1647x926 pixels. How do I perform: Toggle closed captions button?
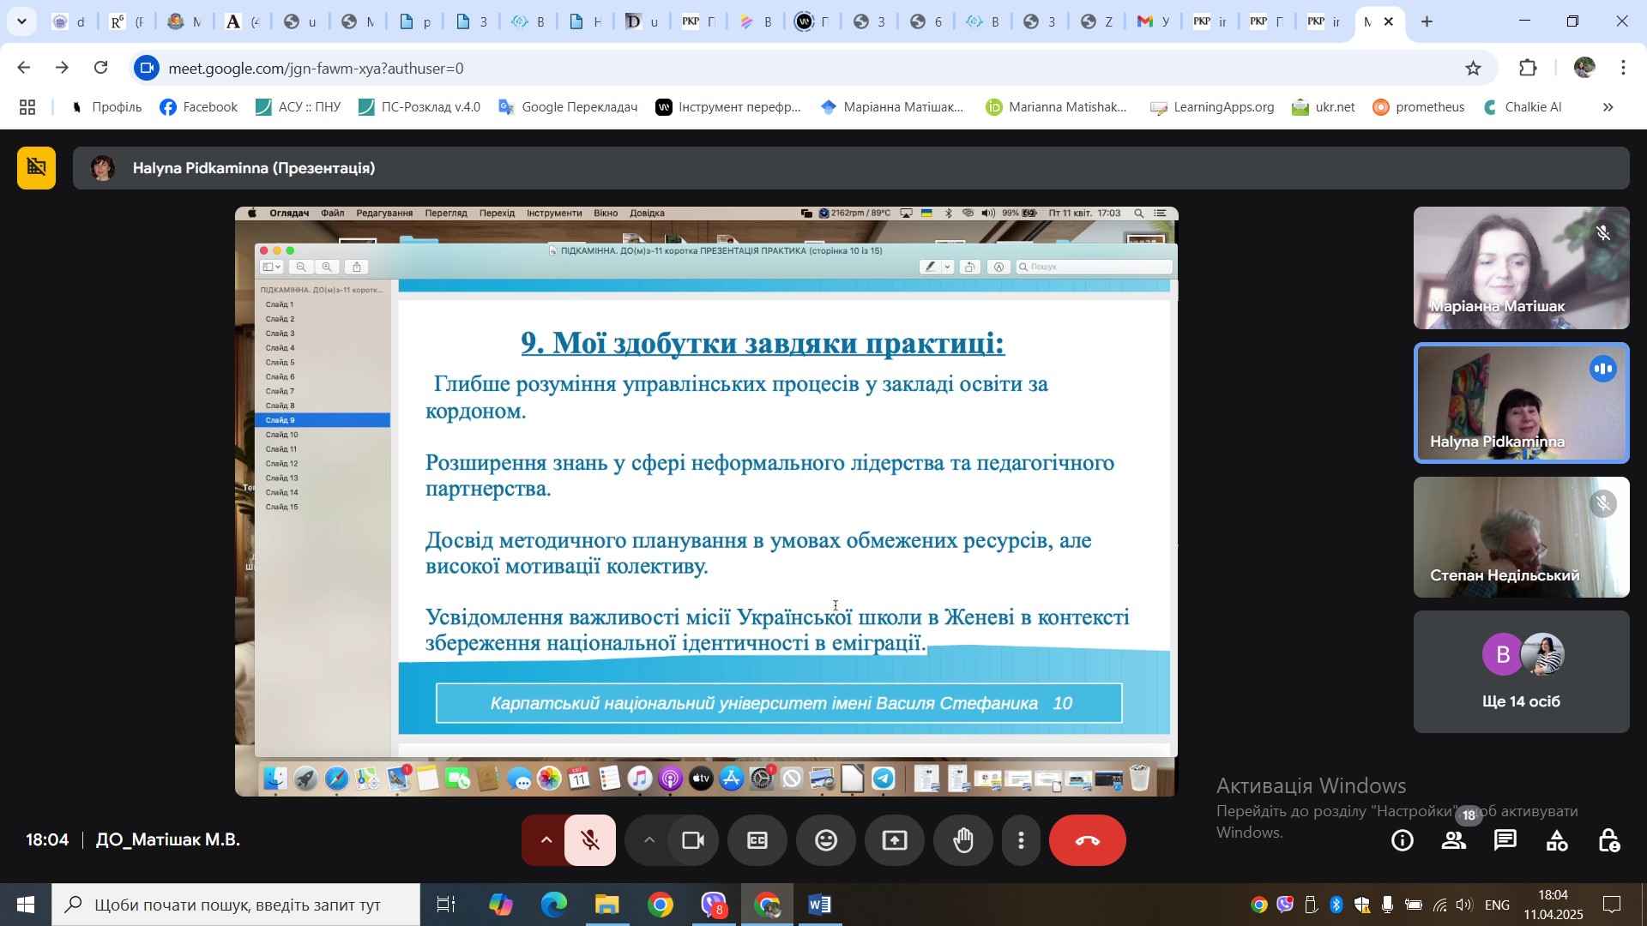[x=757, y=840]
